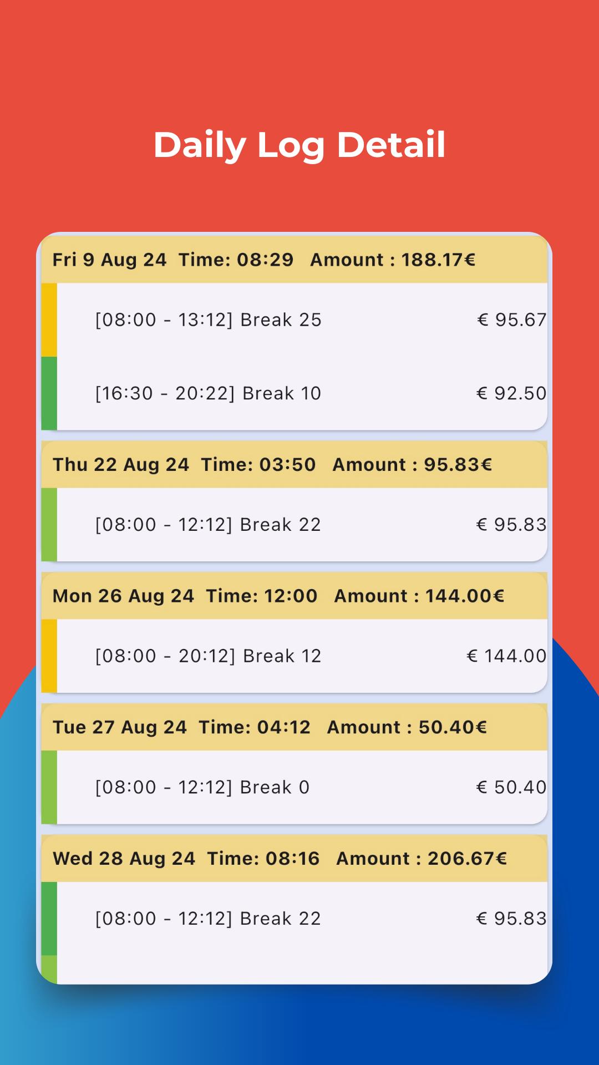Open the Mon 26 Aug 24 day header
The width and height of the screenshot is (599, 1065).
(x=294, y=596)
